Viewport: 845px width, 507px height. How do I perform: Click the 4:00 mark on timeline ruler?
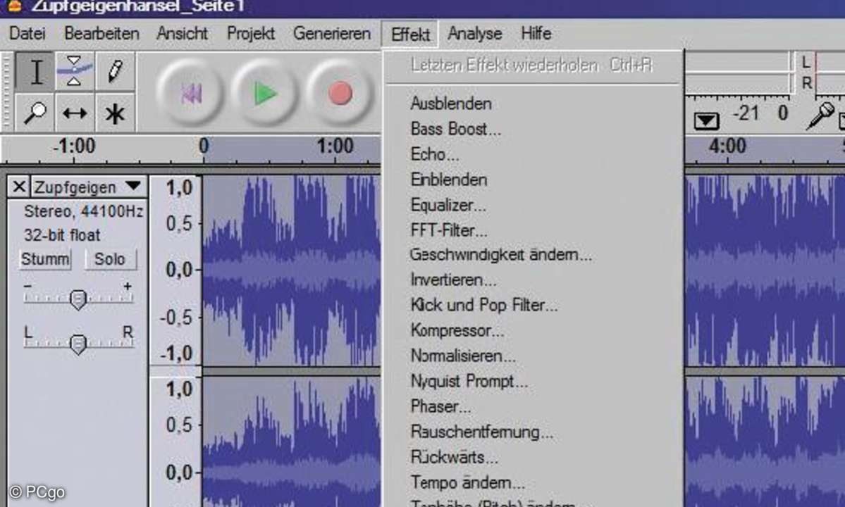coord(727,146)
